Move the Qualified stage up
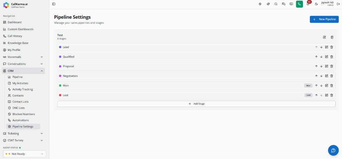Screen dimensions: 342x159 316,57
